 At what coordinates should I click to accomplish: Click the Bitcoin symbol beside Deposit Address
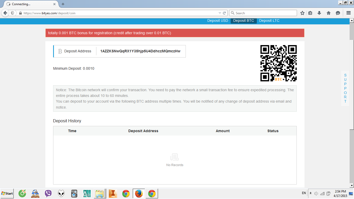click(x=60, y=51)
